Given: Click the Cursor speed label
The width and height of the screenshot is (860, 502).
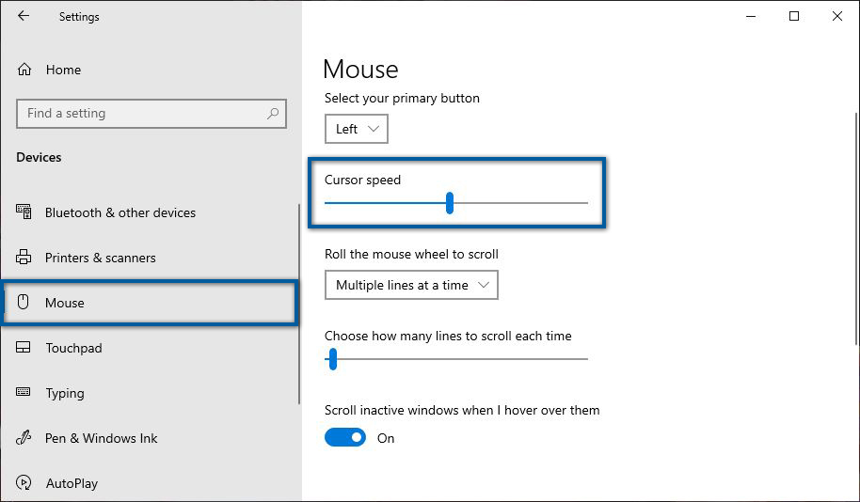Looking at the screenshot, I should (x=362, y=180).
